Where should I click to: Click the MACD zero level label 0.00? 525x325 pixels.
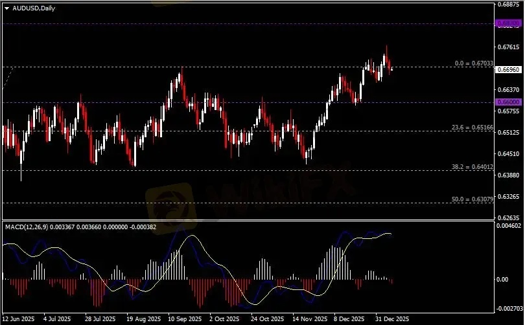click(503, 280)
